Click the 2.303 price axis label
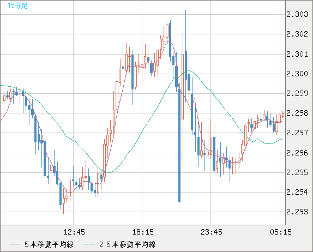This screenshot has width=313, height=252. [x=297, y=15]
